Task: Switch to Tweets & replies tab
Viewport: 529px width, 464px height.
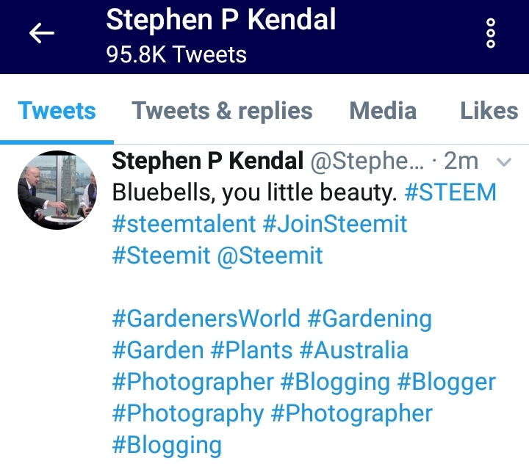Action: pyautogui.click(x=222, y=111)
